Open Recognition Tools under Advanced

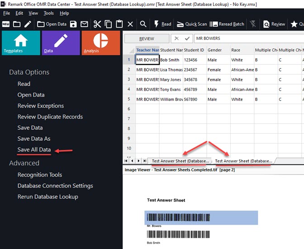click(40, 175)
